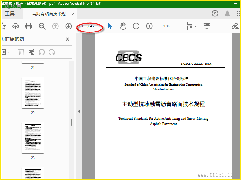This screenshot has height=180, width=241.
Task: Click the heading 中国工程建设标准化协会标准
Action: [x=161, y=79]
